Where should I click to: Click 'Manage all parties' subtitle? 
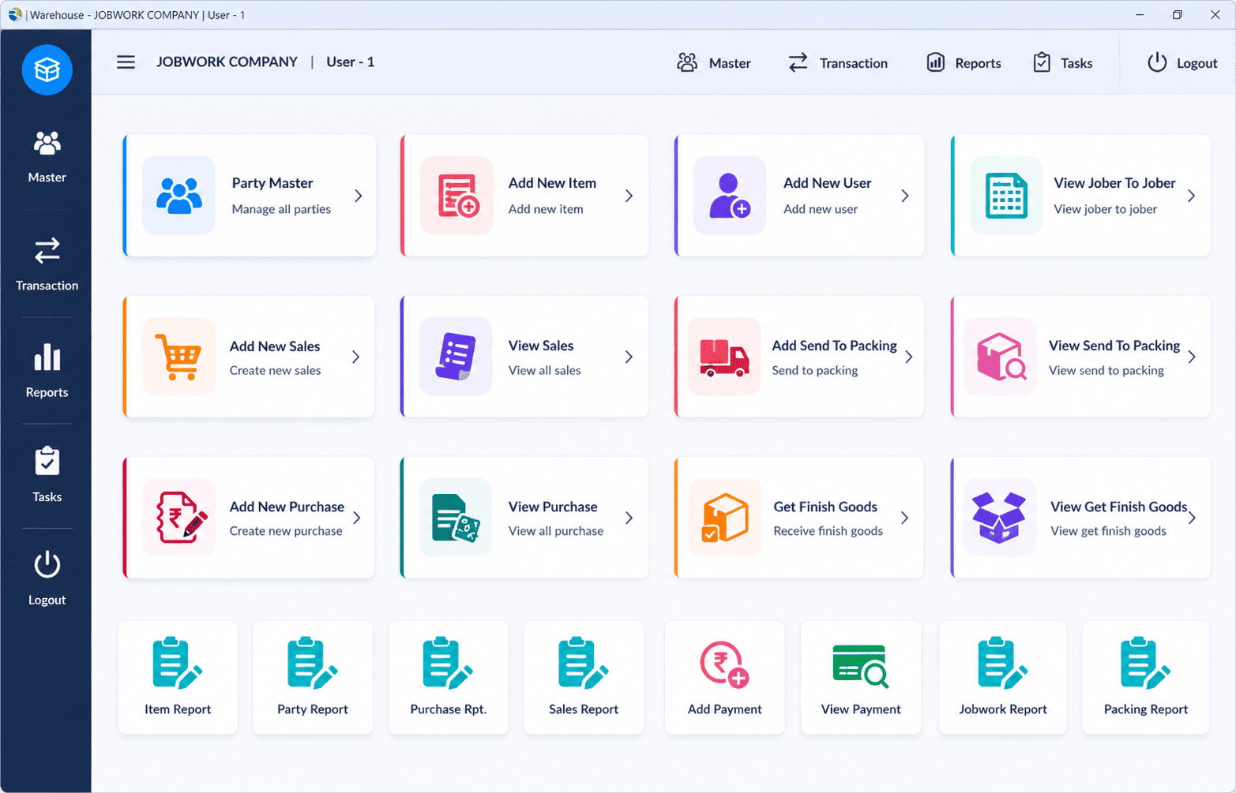[281, 209]
